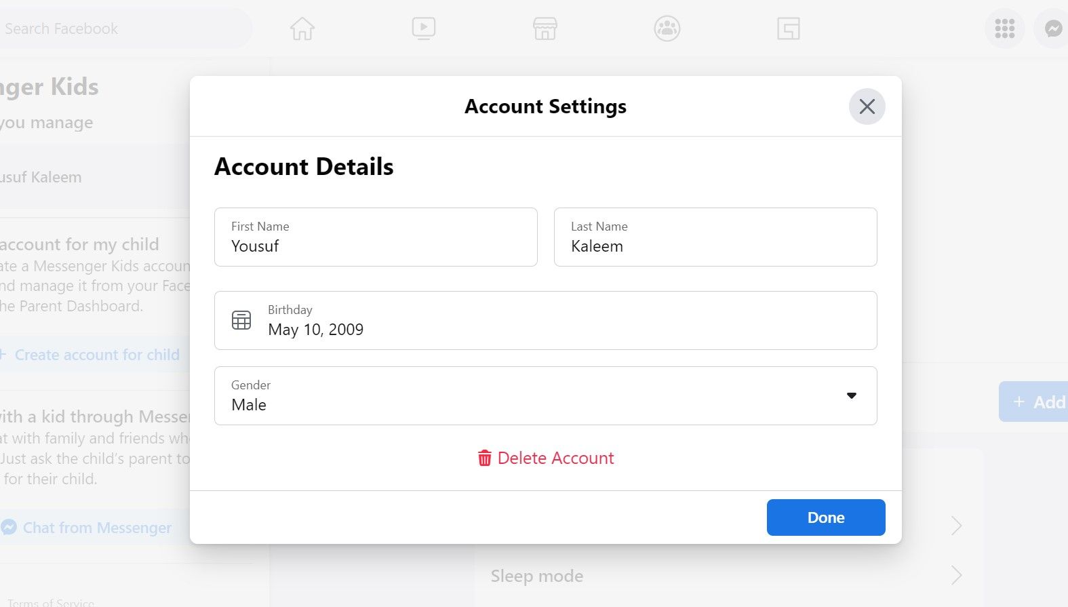Open the Watch video icon
Image resolution: width=1068 pixels, height=607 pixels.
click(x=424, y=28)
